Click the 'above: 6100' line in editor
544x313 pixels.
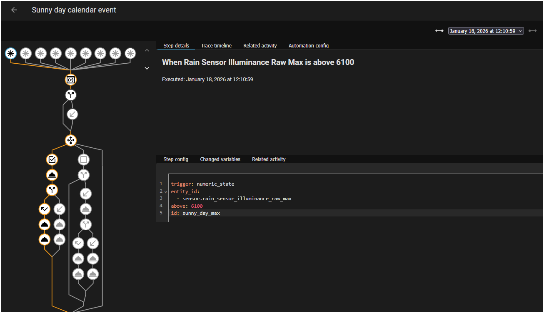(x=187, y=206)
